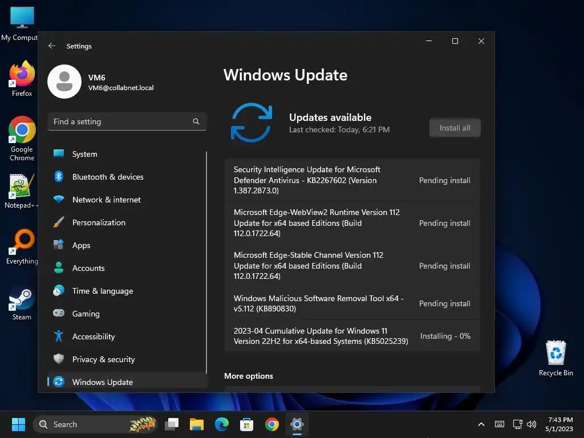
Task: Click the VM6 user avatar picture
Action: coord(64,82)
